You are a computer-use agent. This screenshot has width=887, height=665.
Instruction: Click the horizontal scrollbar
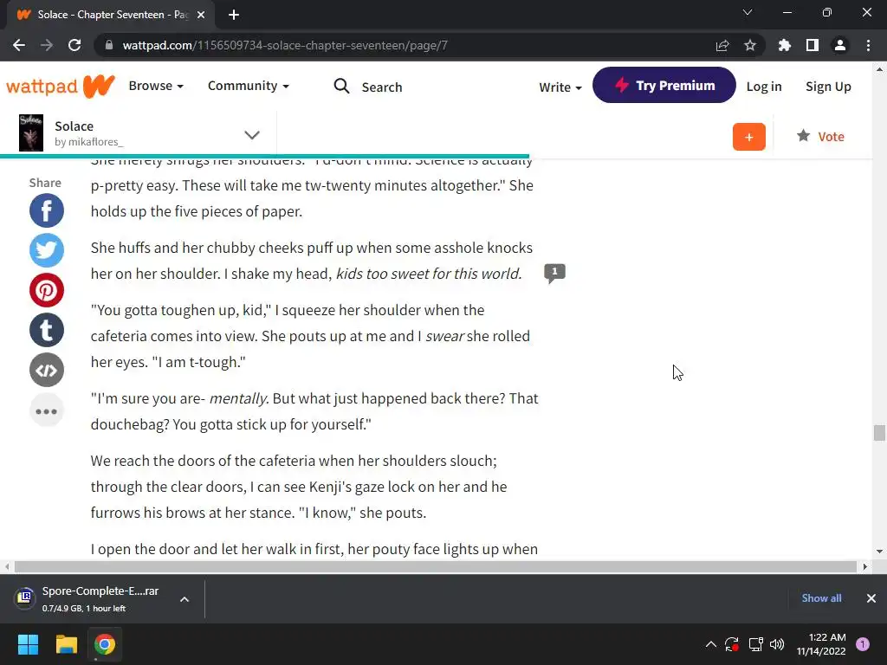(x=436, y=566)
